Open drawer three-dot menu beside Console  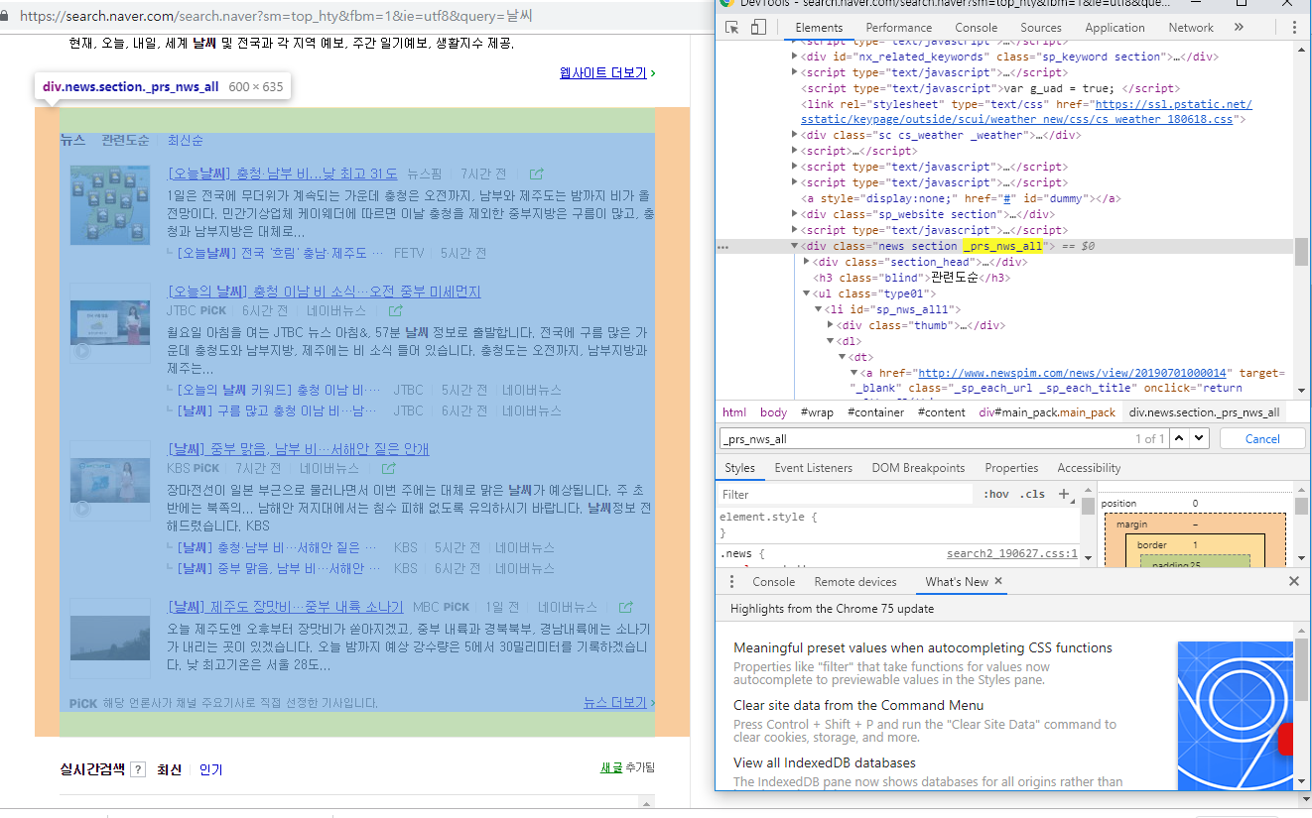pyautogui.click(x=732, y=582)
